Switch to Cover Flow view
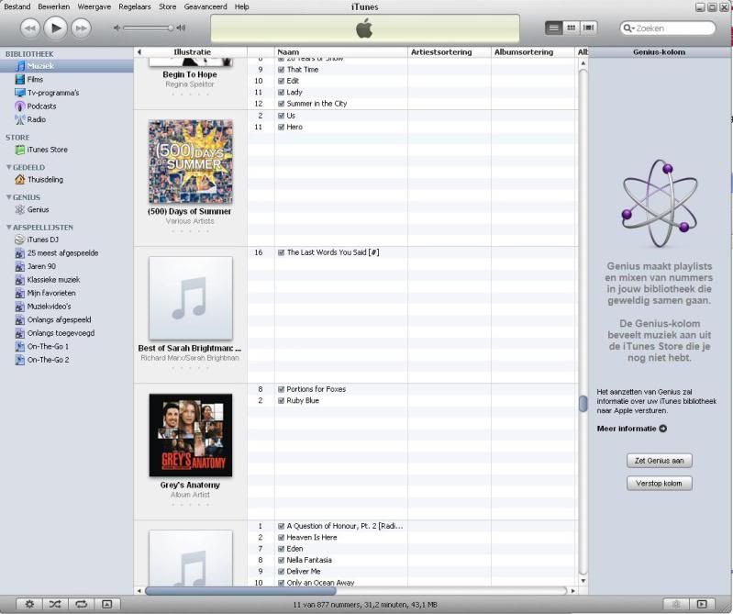Image resolution: width=733 pixels, height=614 pixels. click(x=589, y=28)
